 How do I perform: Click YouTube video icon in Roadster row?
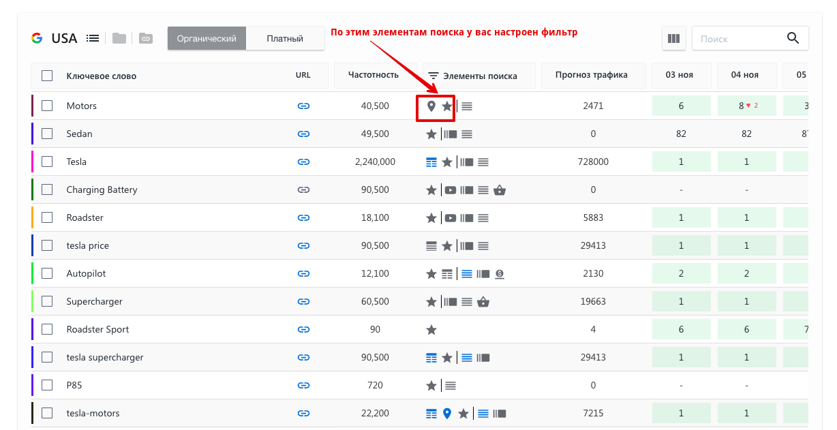451,217
